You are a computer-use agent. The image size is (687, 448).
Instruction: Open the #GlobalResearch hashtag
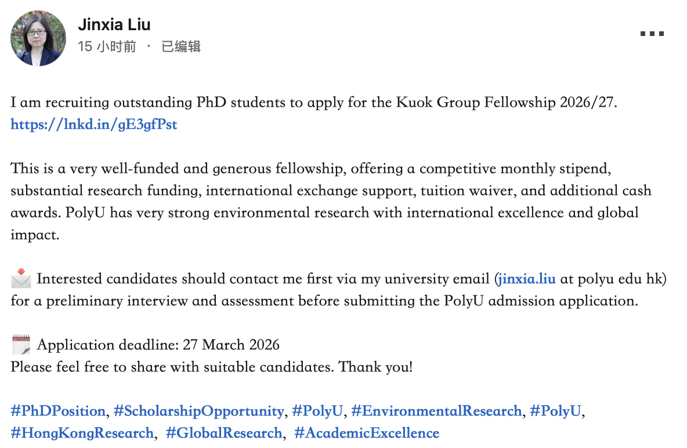pos(223,433)
